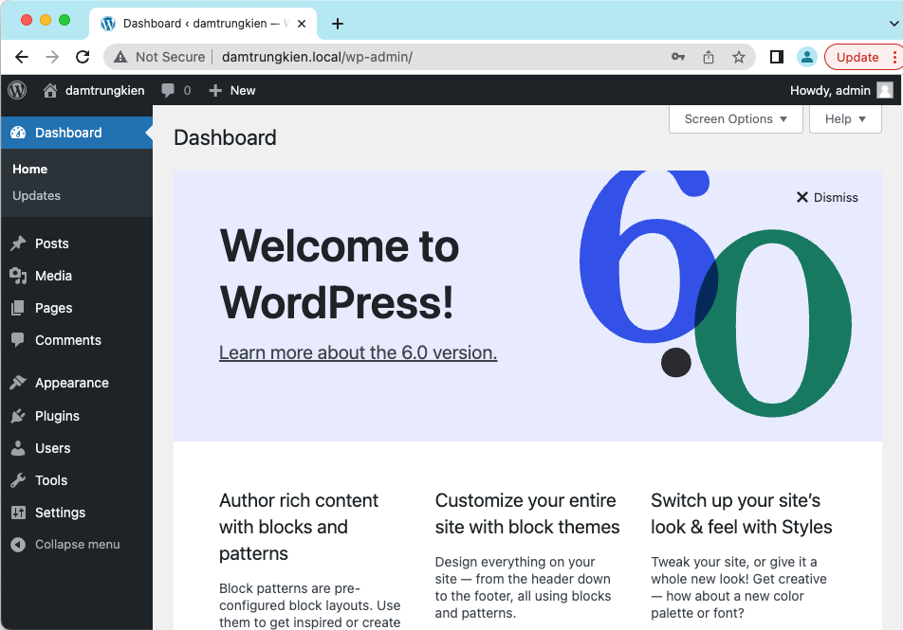Open the Chrome profile avatar
The image size is (903, 630).
[x=807, y=57]
